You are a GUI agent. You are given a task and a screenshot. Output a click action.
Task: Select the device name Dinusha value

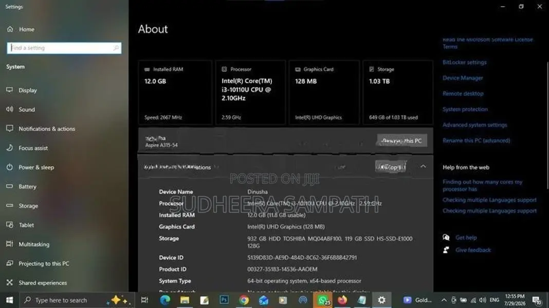click(x=258, y=192)
